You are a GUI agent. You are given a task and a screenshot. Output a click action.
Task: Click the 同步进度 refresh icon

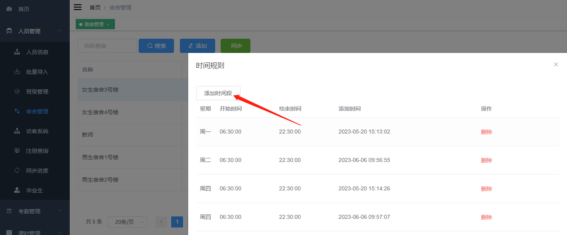coord(18,170)
